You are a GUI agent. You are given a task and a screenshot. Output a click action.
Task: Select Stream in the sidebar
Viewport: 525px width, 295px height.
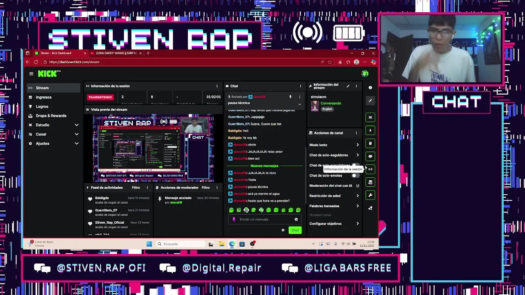54,88
